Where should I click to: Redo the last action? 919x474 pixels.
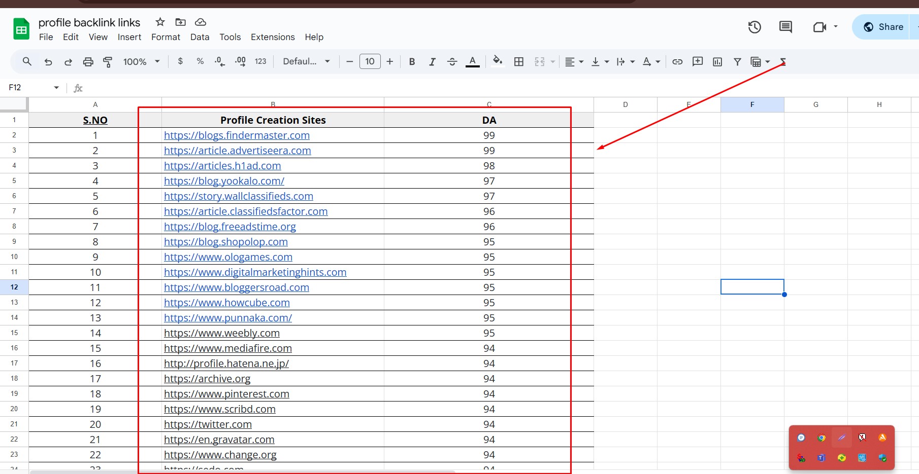(68, 62)
